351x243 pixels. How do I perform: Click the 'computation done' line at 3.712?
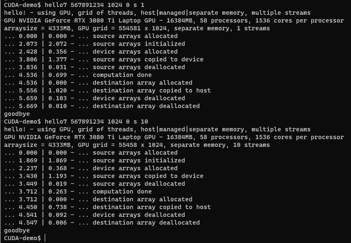pos(78,192)
